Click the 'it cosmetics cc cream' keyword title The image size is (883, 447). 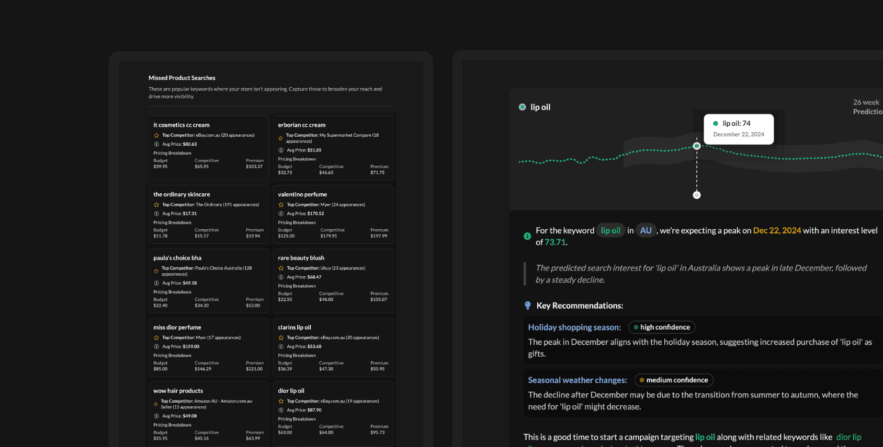(182, 125)
